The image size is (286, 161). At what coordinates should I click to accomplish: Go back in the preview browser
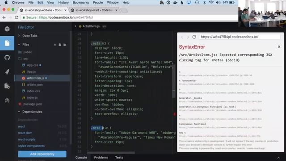tap(182, 37)
